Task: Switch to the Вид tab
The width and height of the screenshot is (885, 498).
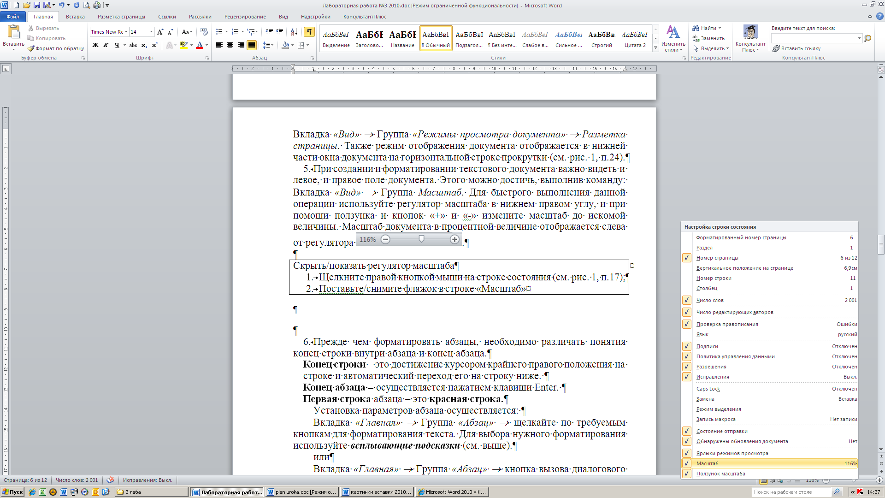Action: [x=283, y=17]
